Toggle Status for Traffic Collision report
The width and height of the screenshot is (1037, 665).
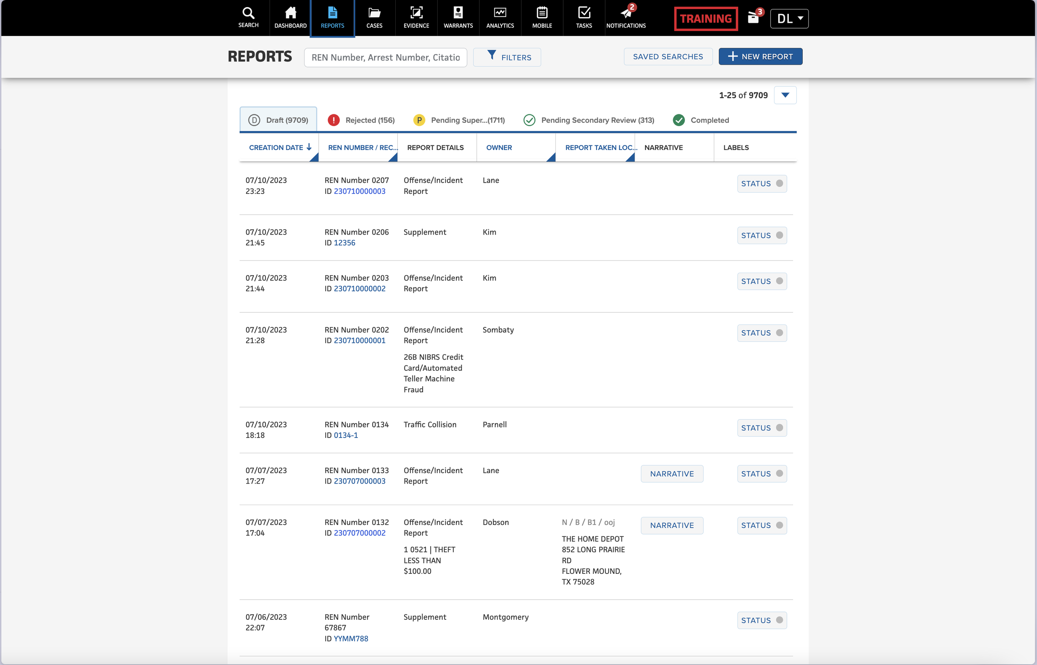point(762,428)
